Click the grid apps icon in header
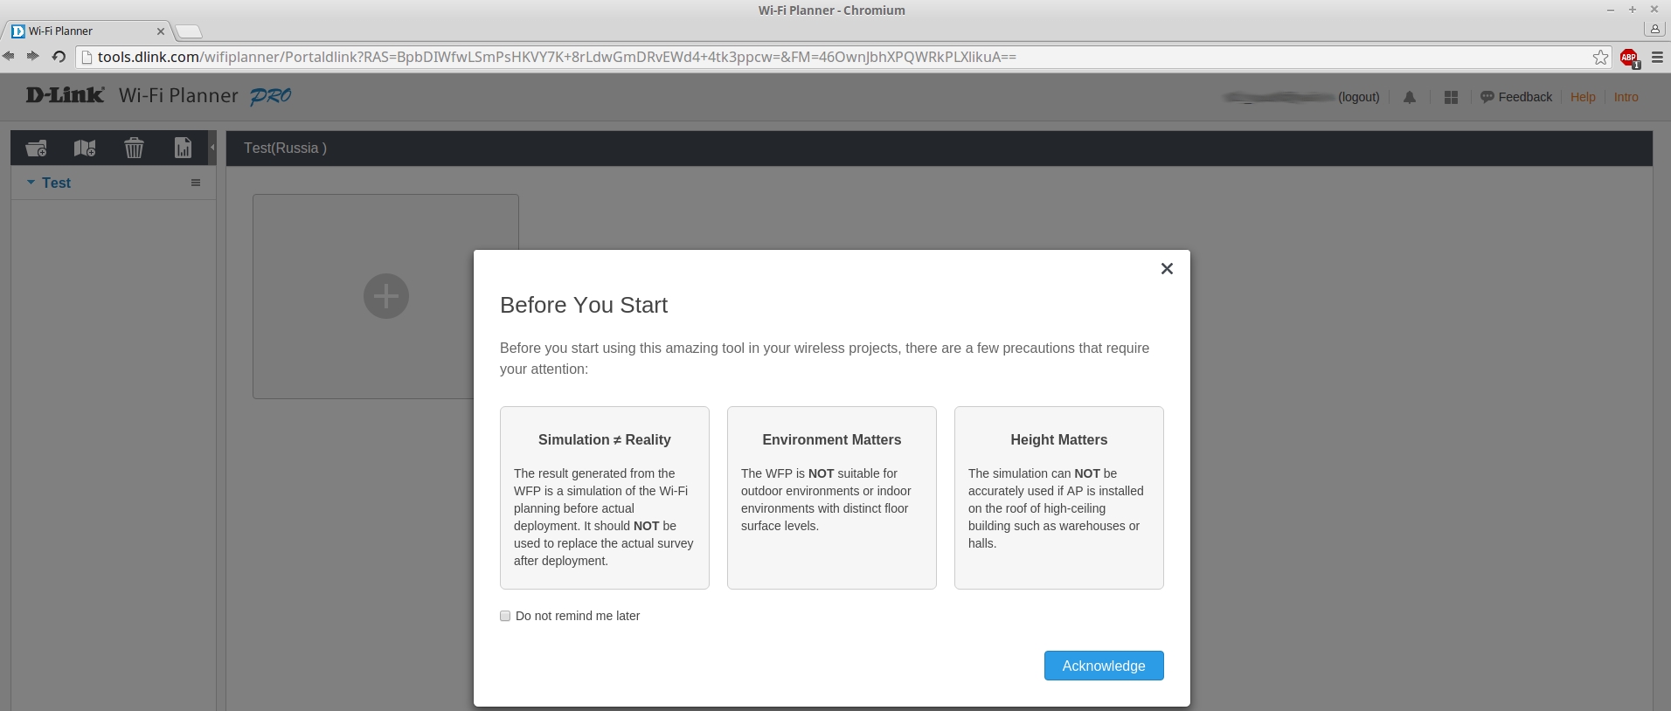This screenshot has height=711, width=1671. (x=1451, y=98)
